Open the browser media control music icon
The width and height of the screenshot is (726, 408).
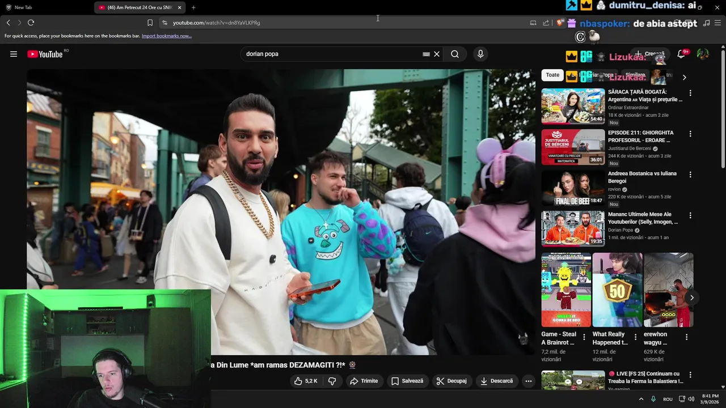(706, 23)
